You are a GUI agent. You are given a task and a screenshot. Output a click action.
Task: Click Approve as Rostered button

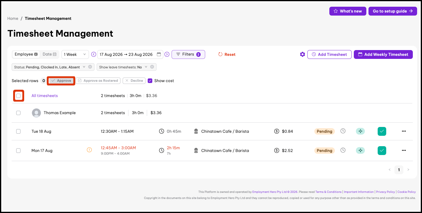point(98,81)
